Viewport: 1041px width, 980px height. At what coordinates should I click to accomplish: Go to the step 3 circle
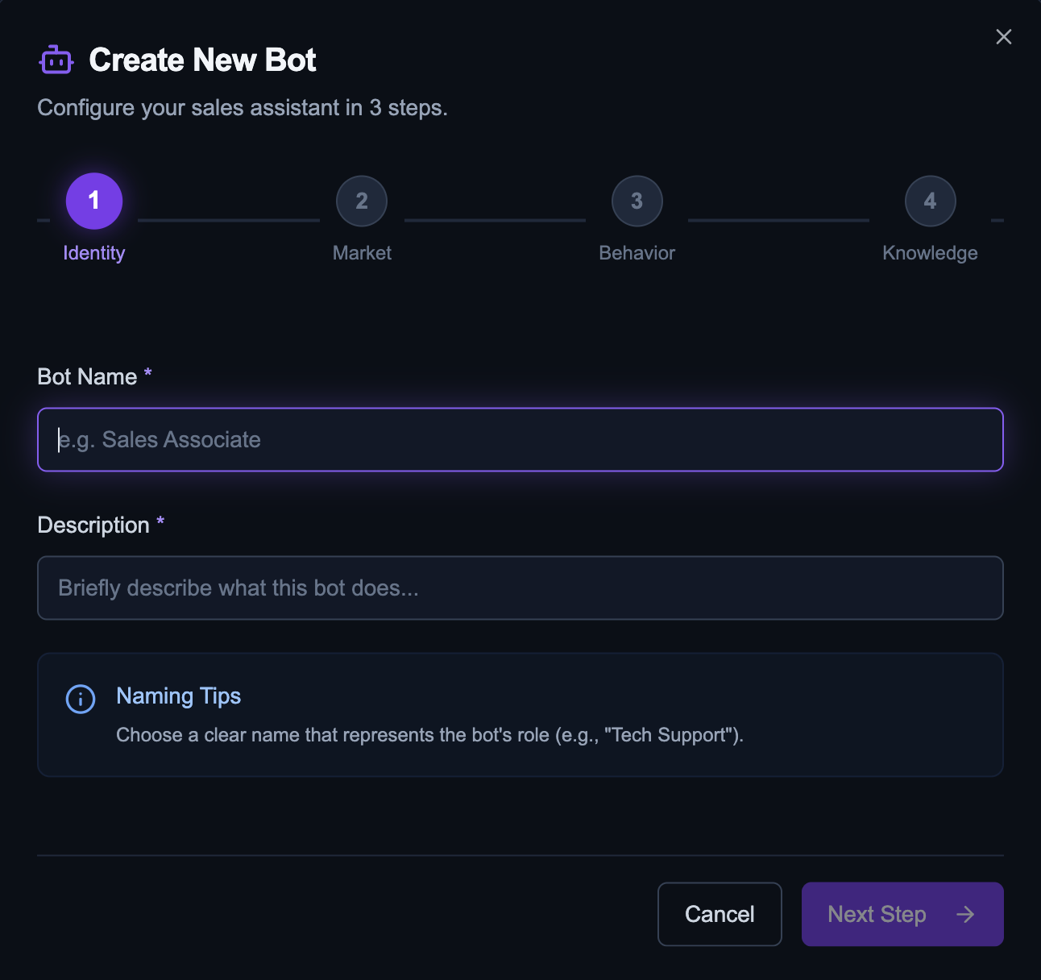coord(637,201)
